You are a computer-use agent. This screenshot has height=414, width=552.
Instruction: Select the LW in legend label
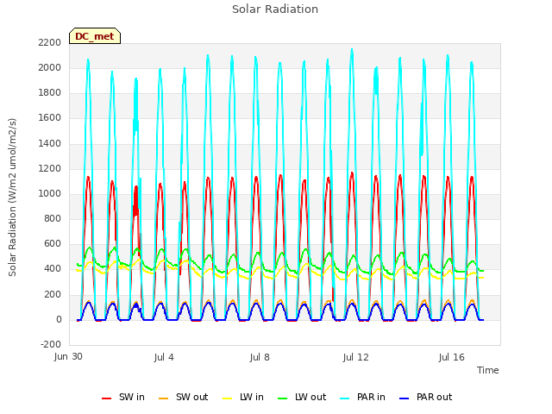coord(252,397)
